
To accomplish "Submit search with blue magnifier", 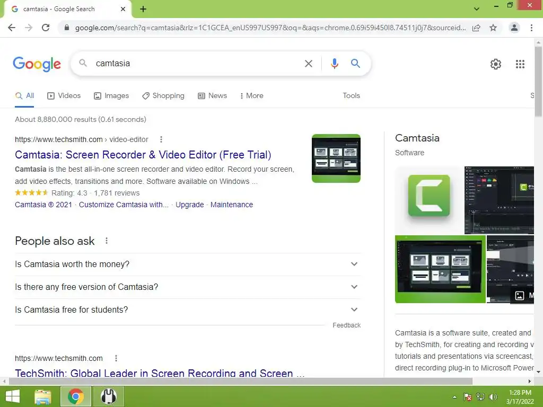I will click(x=355, y=64).
